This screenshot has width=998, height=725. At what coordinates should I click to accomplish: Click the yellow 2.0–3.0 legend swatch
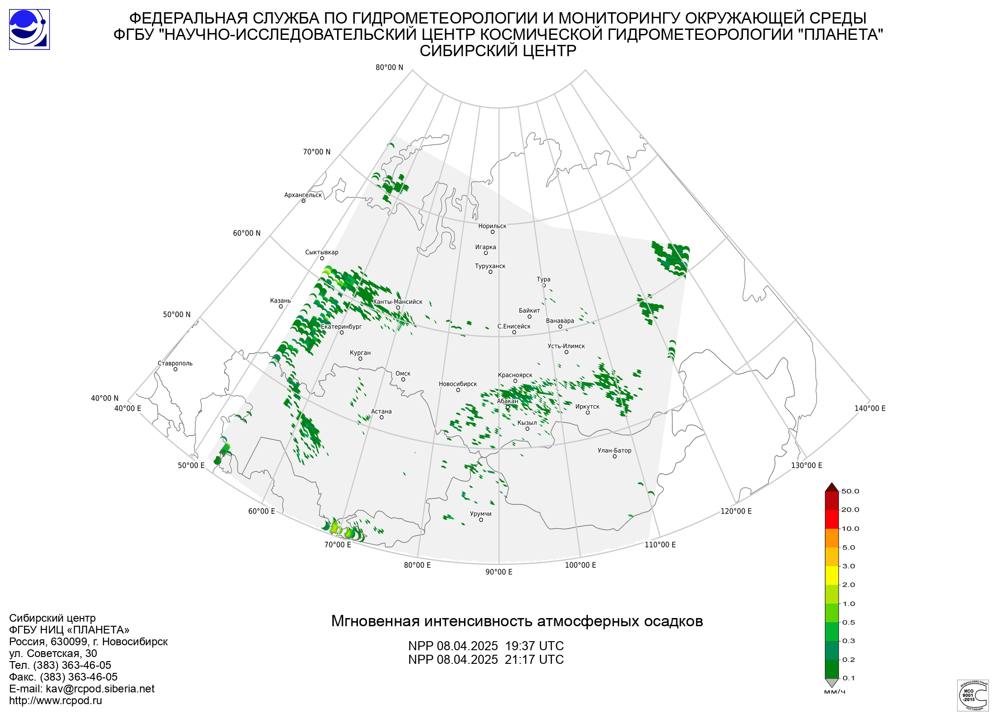tap(832, 575)
